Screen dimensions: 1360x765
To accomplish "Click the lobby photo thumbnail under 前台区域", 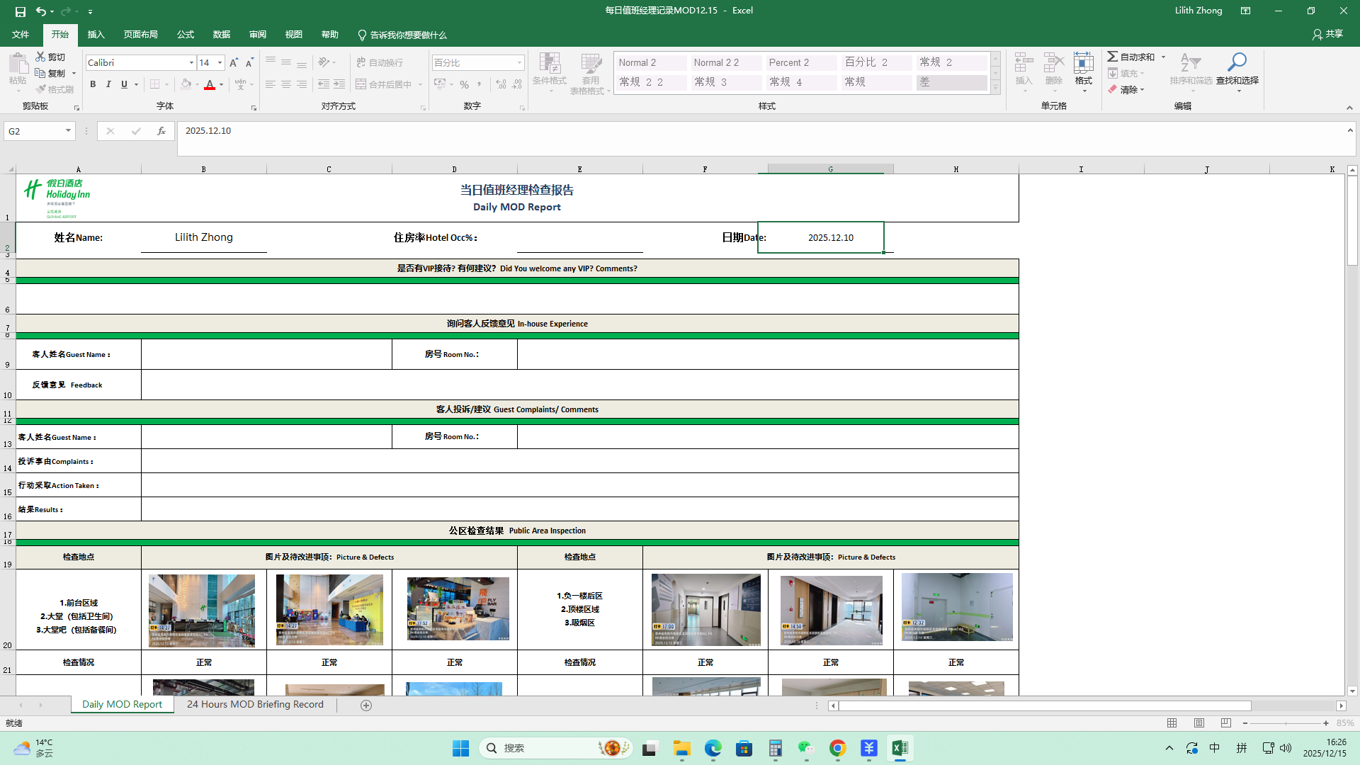I will (202, 610).
